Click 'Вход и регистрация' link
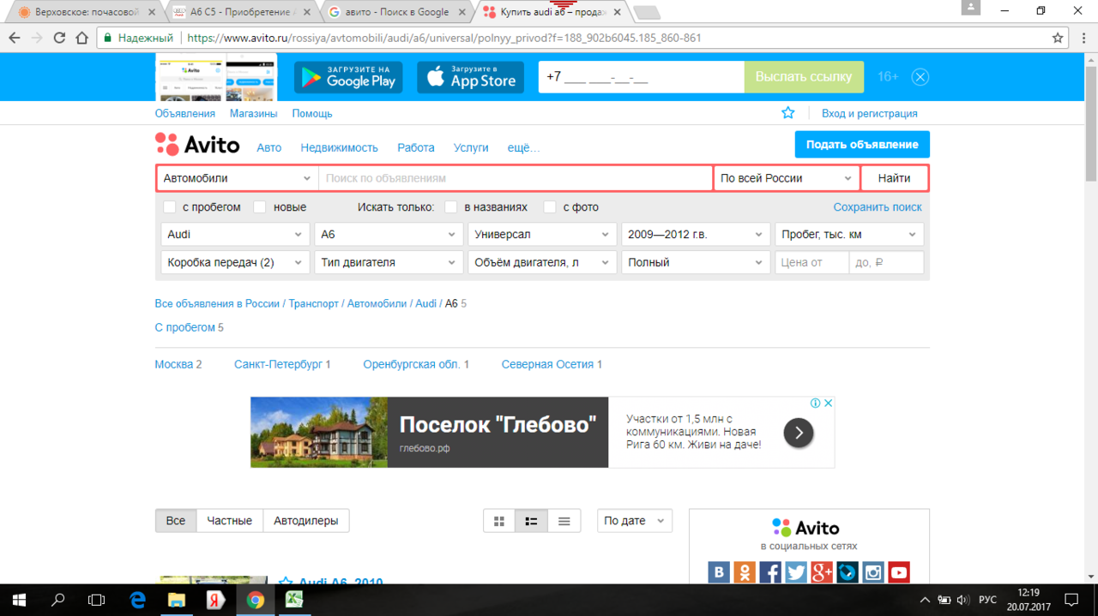Viewport: 1098px width, 616px height. (870, 113)
